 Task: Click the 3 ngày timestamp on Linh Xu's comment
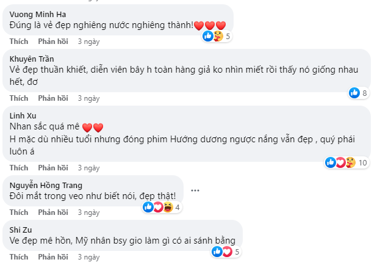[88, 167]
